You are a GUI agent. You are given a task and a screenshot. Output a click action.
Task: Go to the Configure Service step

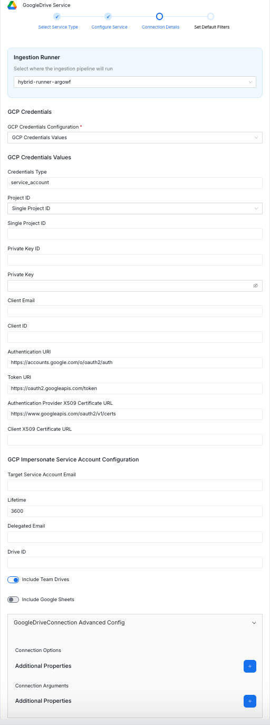[109, 27]
